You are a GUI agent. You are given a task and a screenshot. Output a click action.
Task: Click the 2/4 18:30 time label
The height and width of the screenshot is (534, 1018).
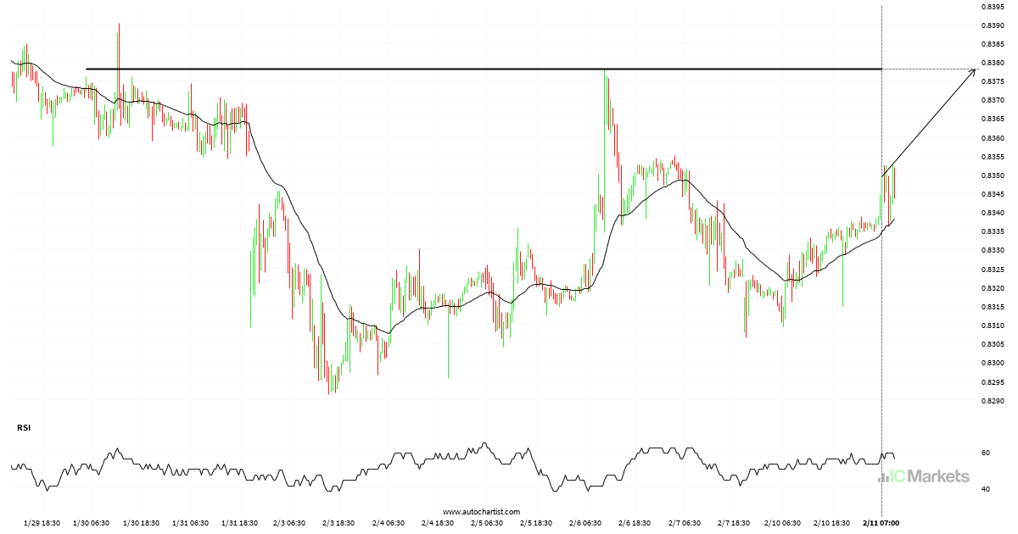pos(436,523)
